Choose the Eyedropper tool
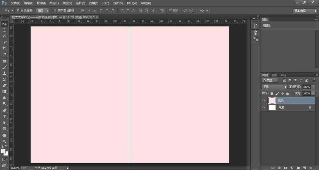Viewport: 319px width, 170px height. (4, 55)
